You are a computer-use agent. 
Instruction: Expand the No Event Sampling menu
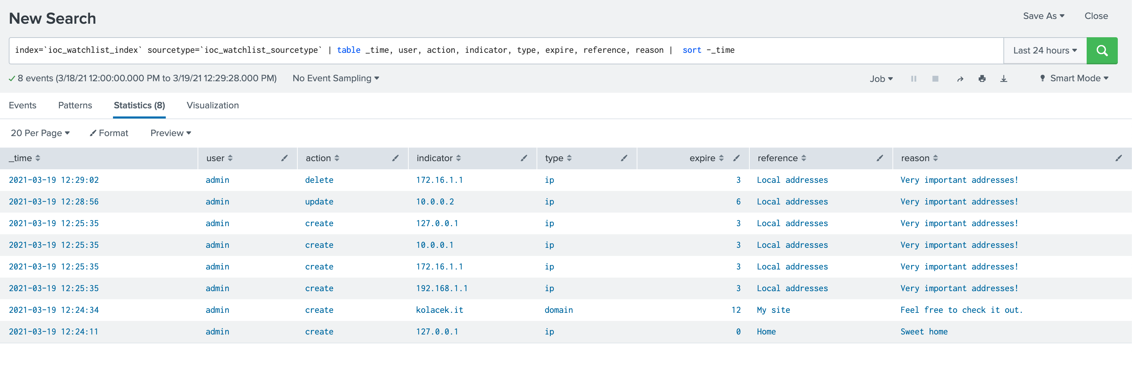tap(336, 78)
